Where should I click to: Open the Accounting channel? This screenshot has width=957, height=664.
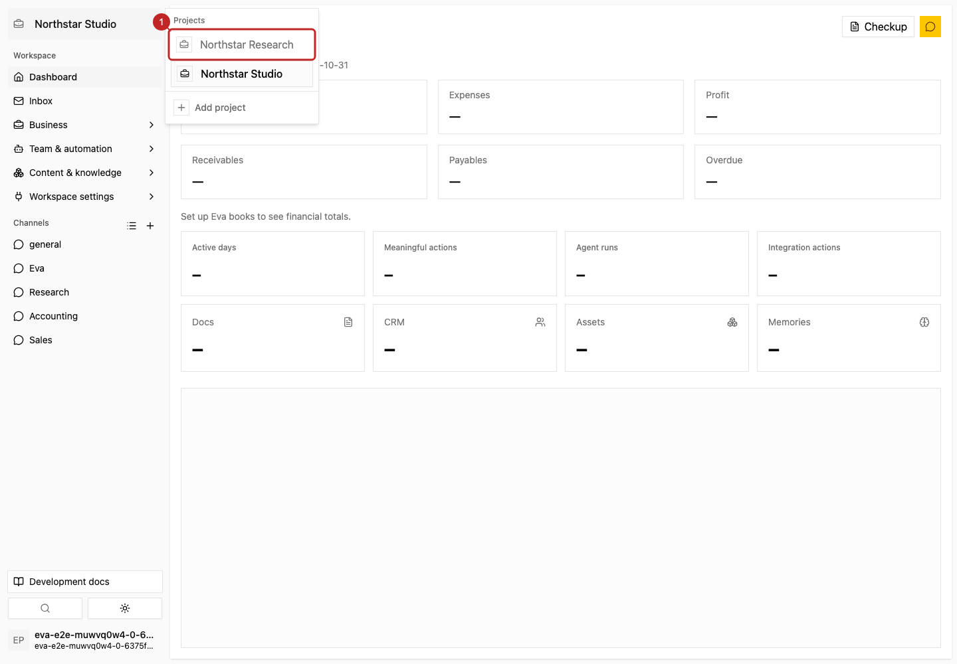85,316
